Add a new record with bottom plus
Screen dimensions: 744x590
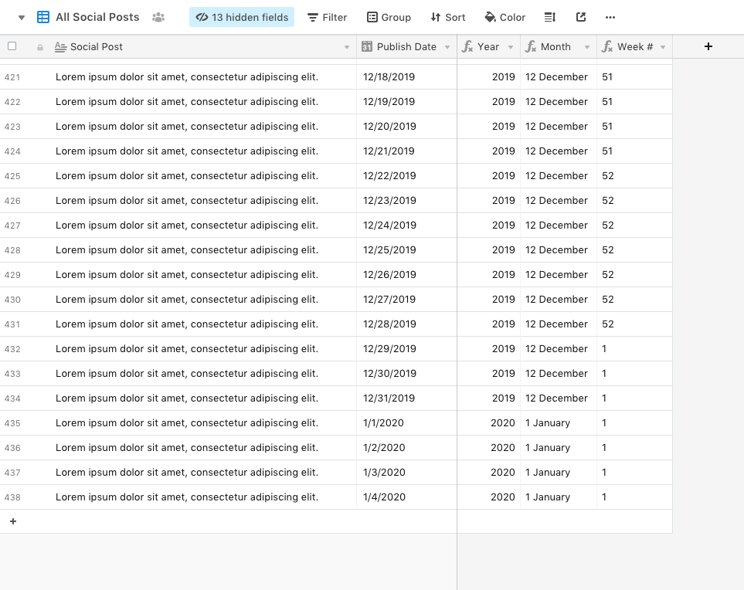click(x=13, y=521)
